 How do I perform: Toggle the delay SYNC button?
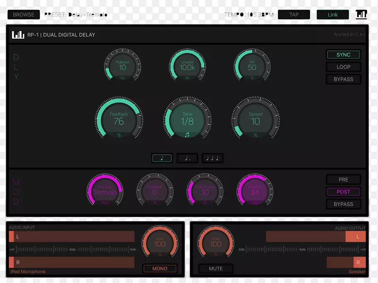click(344, 55)
